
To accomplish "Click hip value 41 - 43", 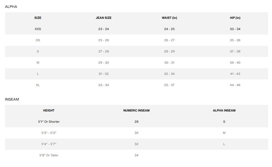I will pyautogui.click(x=235, y=74).
